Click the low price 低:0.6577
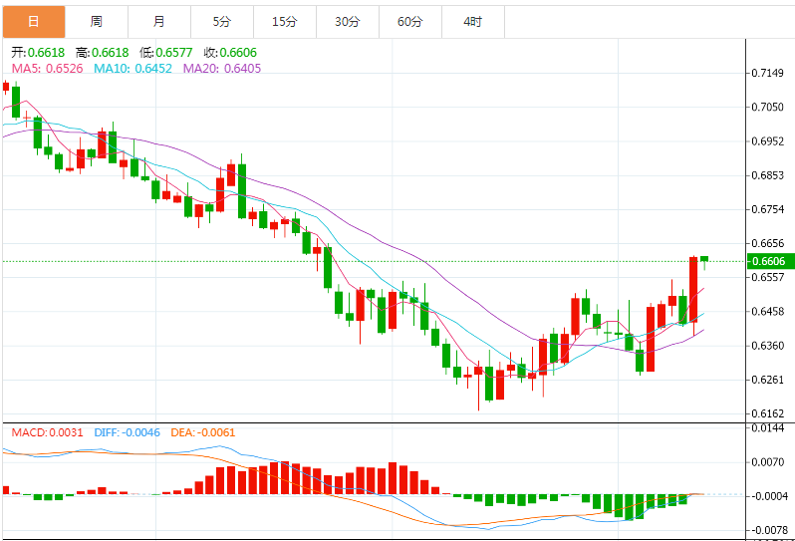The width and height of the screenshot is (795, 541). click(166, 53)
